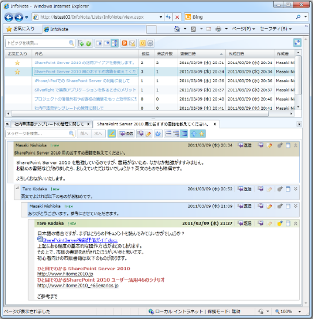Open セーフティ(S) menu

276,29
